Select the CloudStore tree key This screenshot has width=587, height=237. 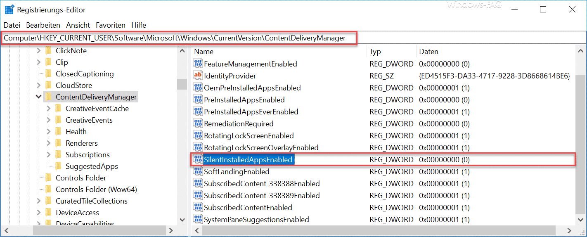[x=74, y=85]
